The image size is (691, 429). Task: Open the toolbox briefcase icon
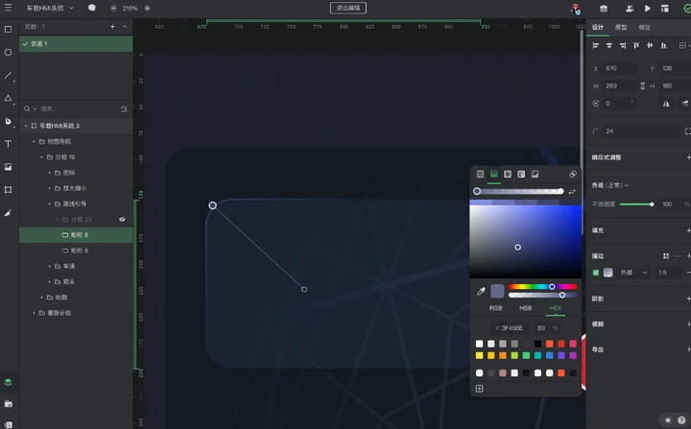click(x=604, y=9)
